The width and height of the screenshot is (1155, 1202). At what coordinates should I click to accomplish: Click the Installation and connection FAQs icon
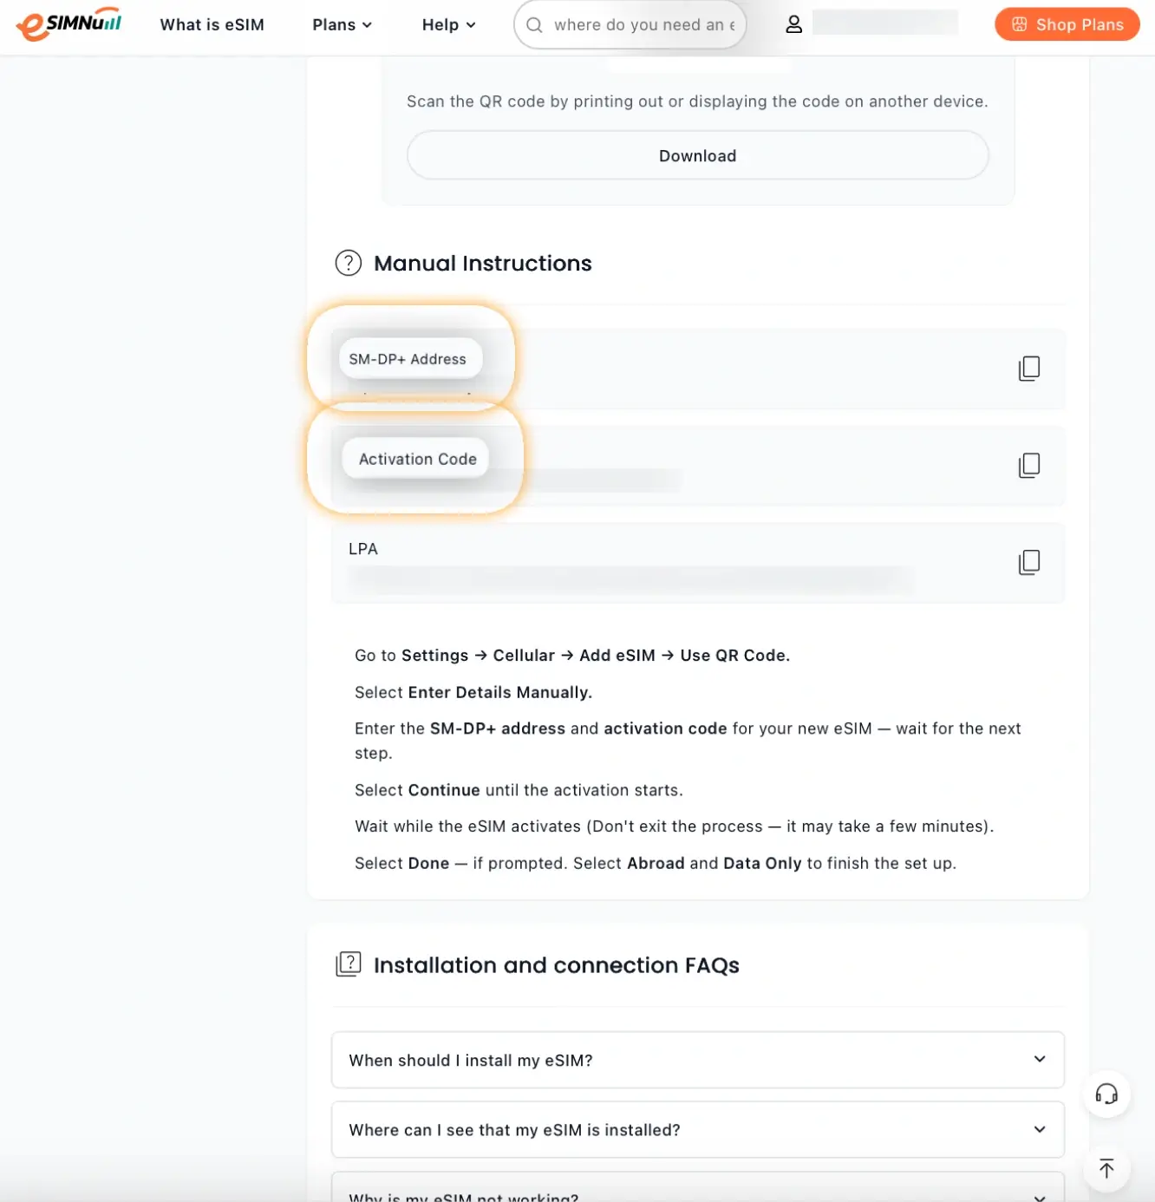click(348, 964)
